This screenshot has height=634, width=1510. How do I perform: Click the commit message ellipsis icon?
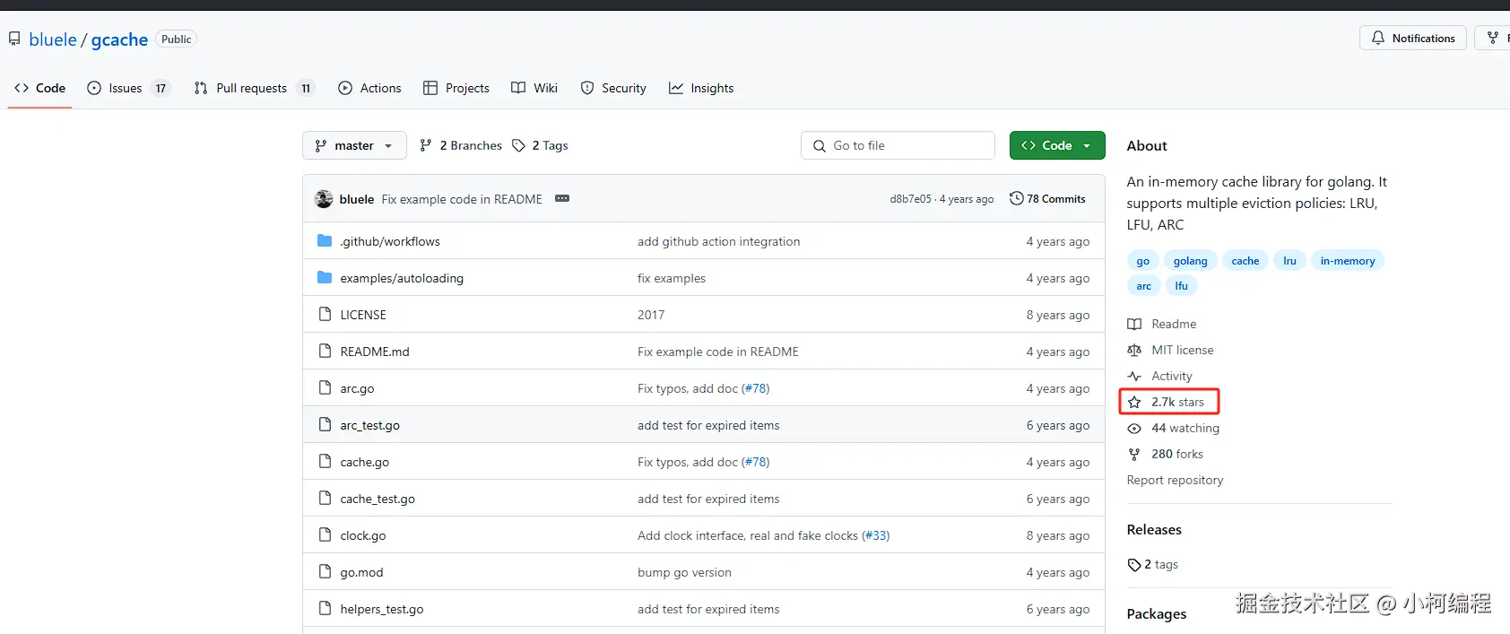tap(562, 198)
